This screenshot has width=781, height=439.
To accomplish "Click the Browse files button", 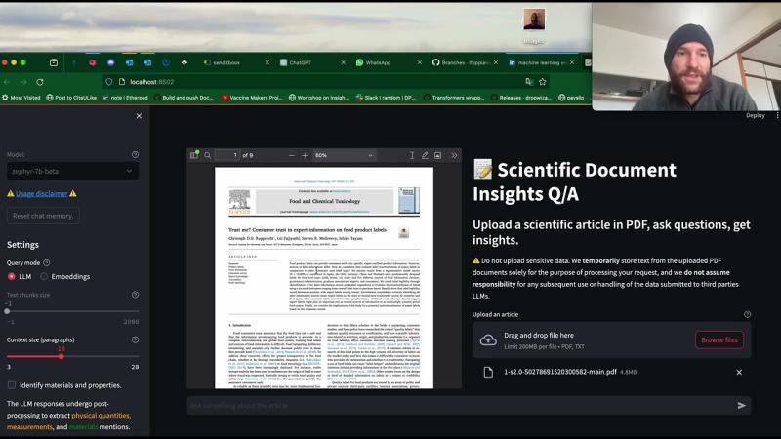I will pos(719,339).
